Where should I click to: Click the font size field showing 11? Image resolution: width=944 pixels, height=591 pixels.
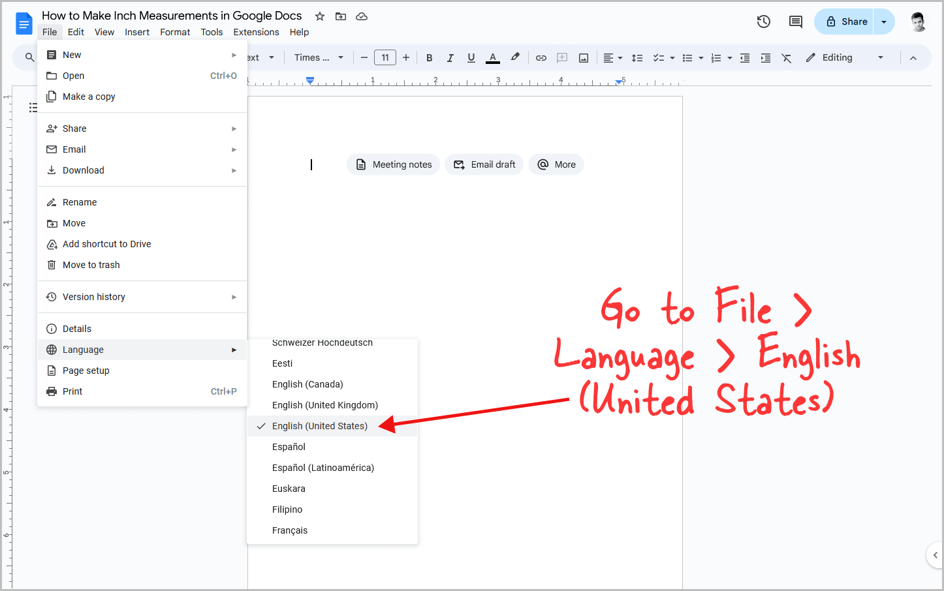pyautogui.click(x=385, y=57)
